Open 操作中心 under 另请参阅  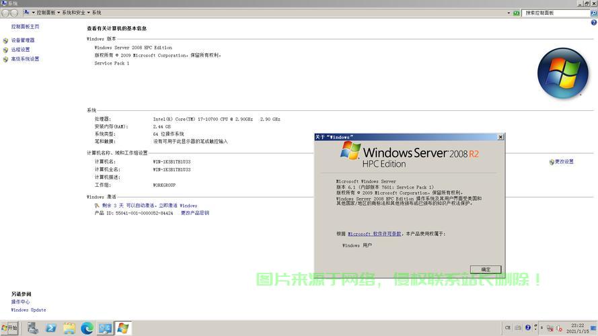(x=20, y=302)
